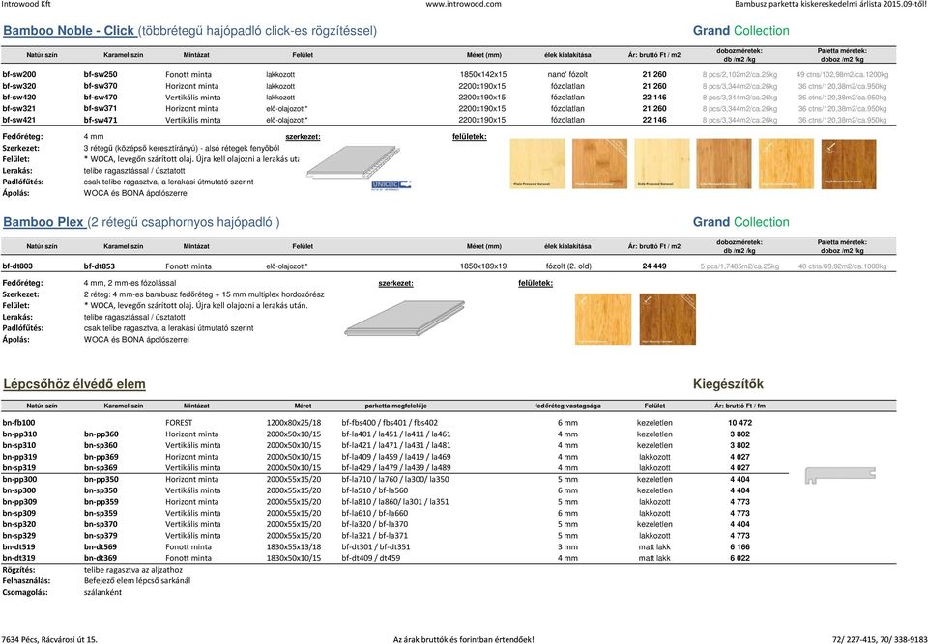Click the fedőréteg vastagsága column header

pyautogui.click(x=567, y=406)
